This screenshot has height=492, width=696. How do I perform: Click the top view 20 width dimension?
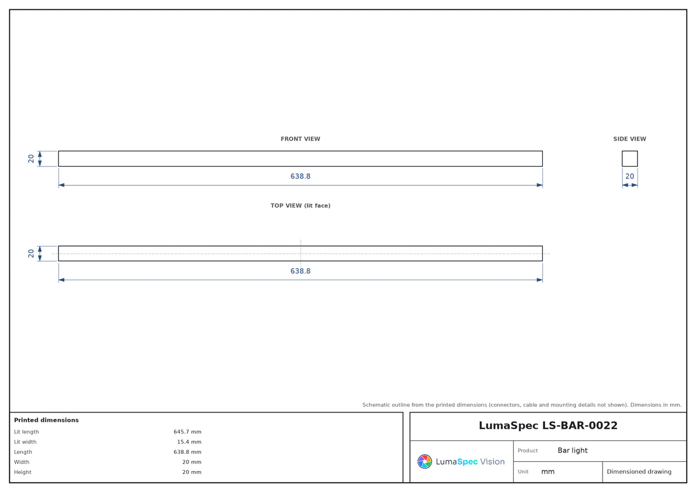pyautogui.click(x=31, y=254)
